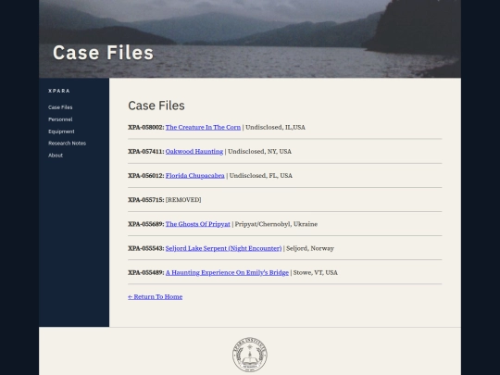Click case number XPA-058002

coord(146,127)
